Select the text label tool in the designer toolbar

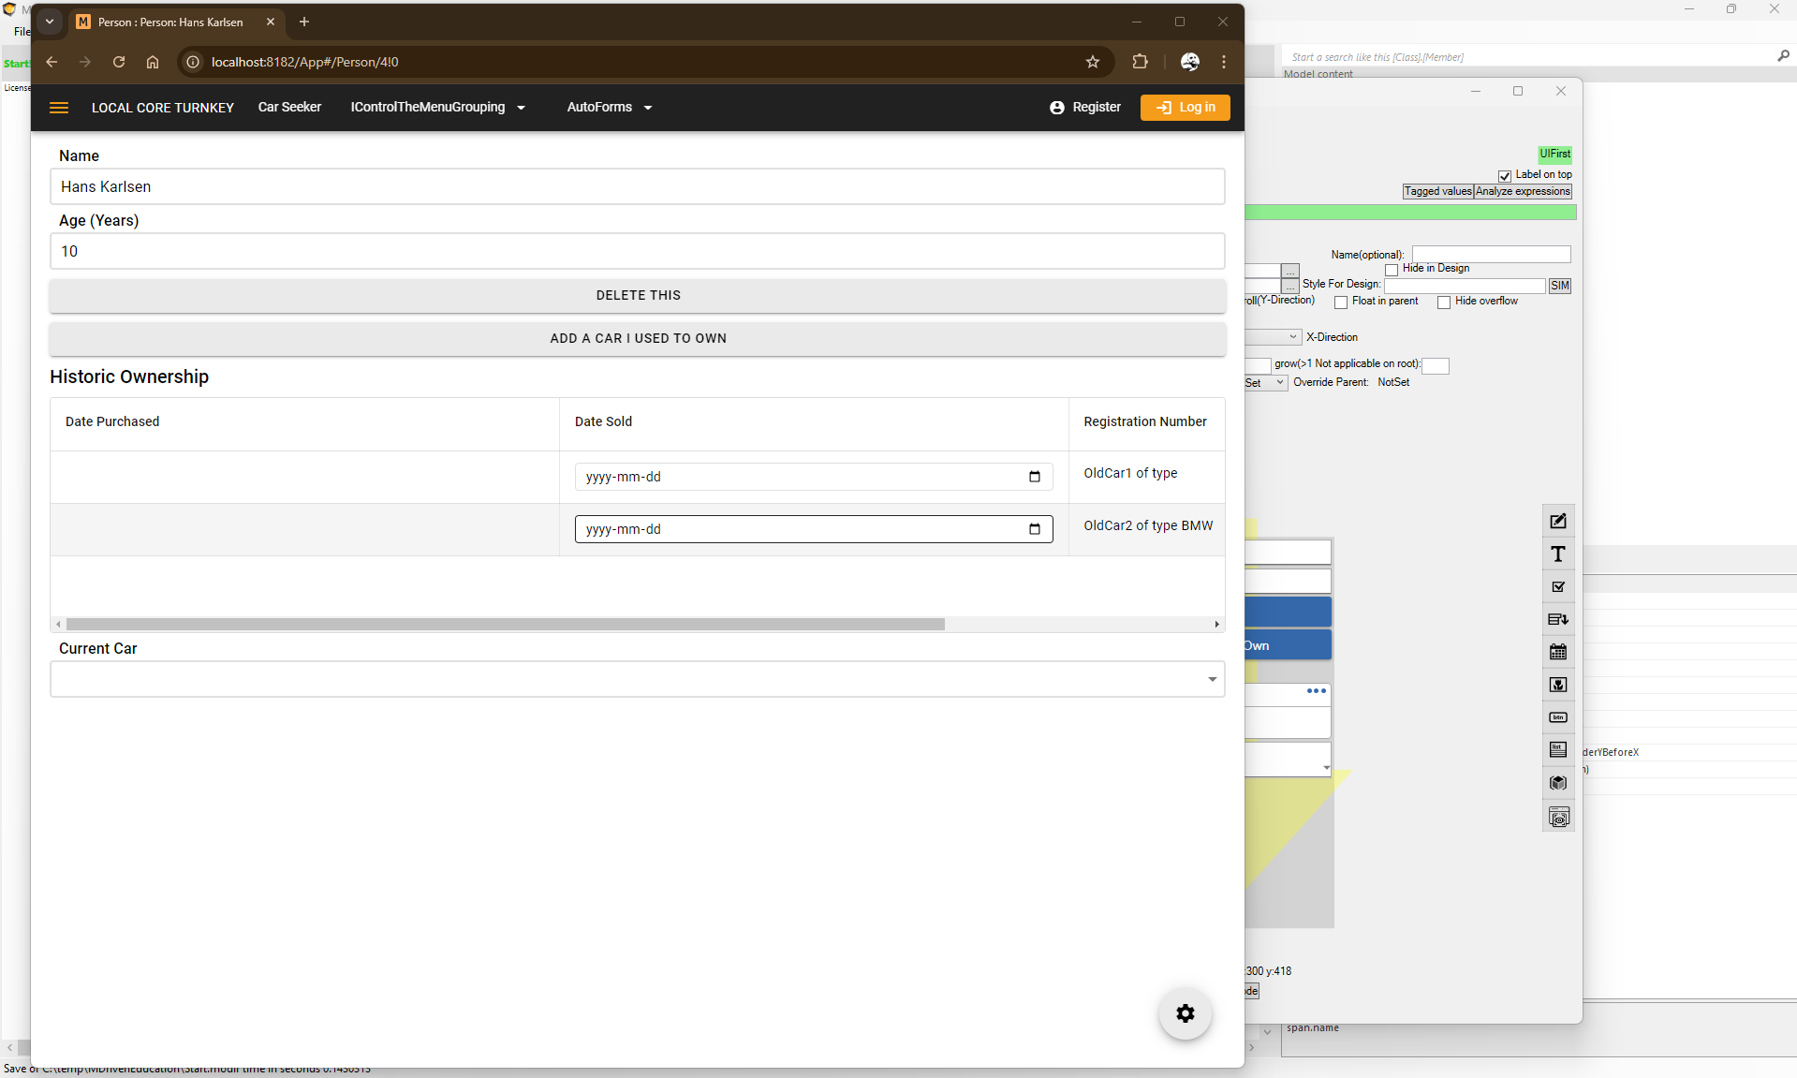(1558, 554)
